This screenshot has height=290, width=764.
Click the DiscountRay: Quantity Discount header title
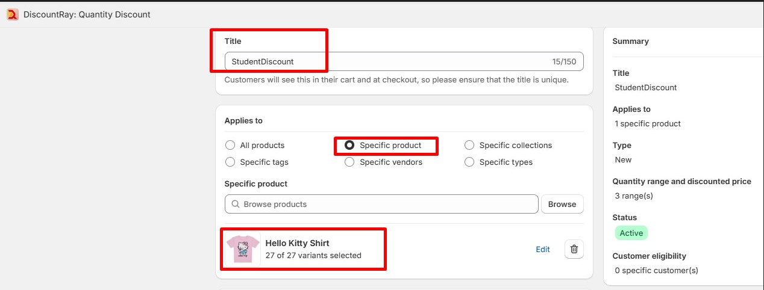[87, 14]
